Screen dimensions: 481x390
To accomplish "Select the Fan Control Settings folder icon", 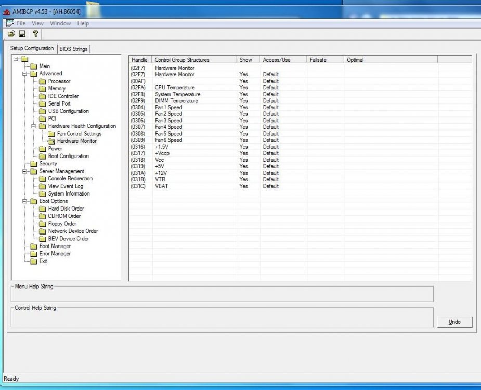I will tap(51, 134).
